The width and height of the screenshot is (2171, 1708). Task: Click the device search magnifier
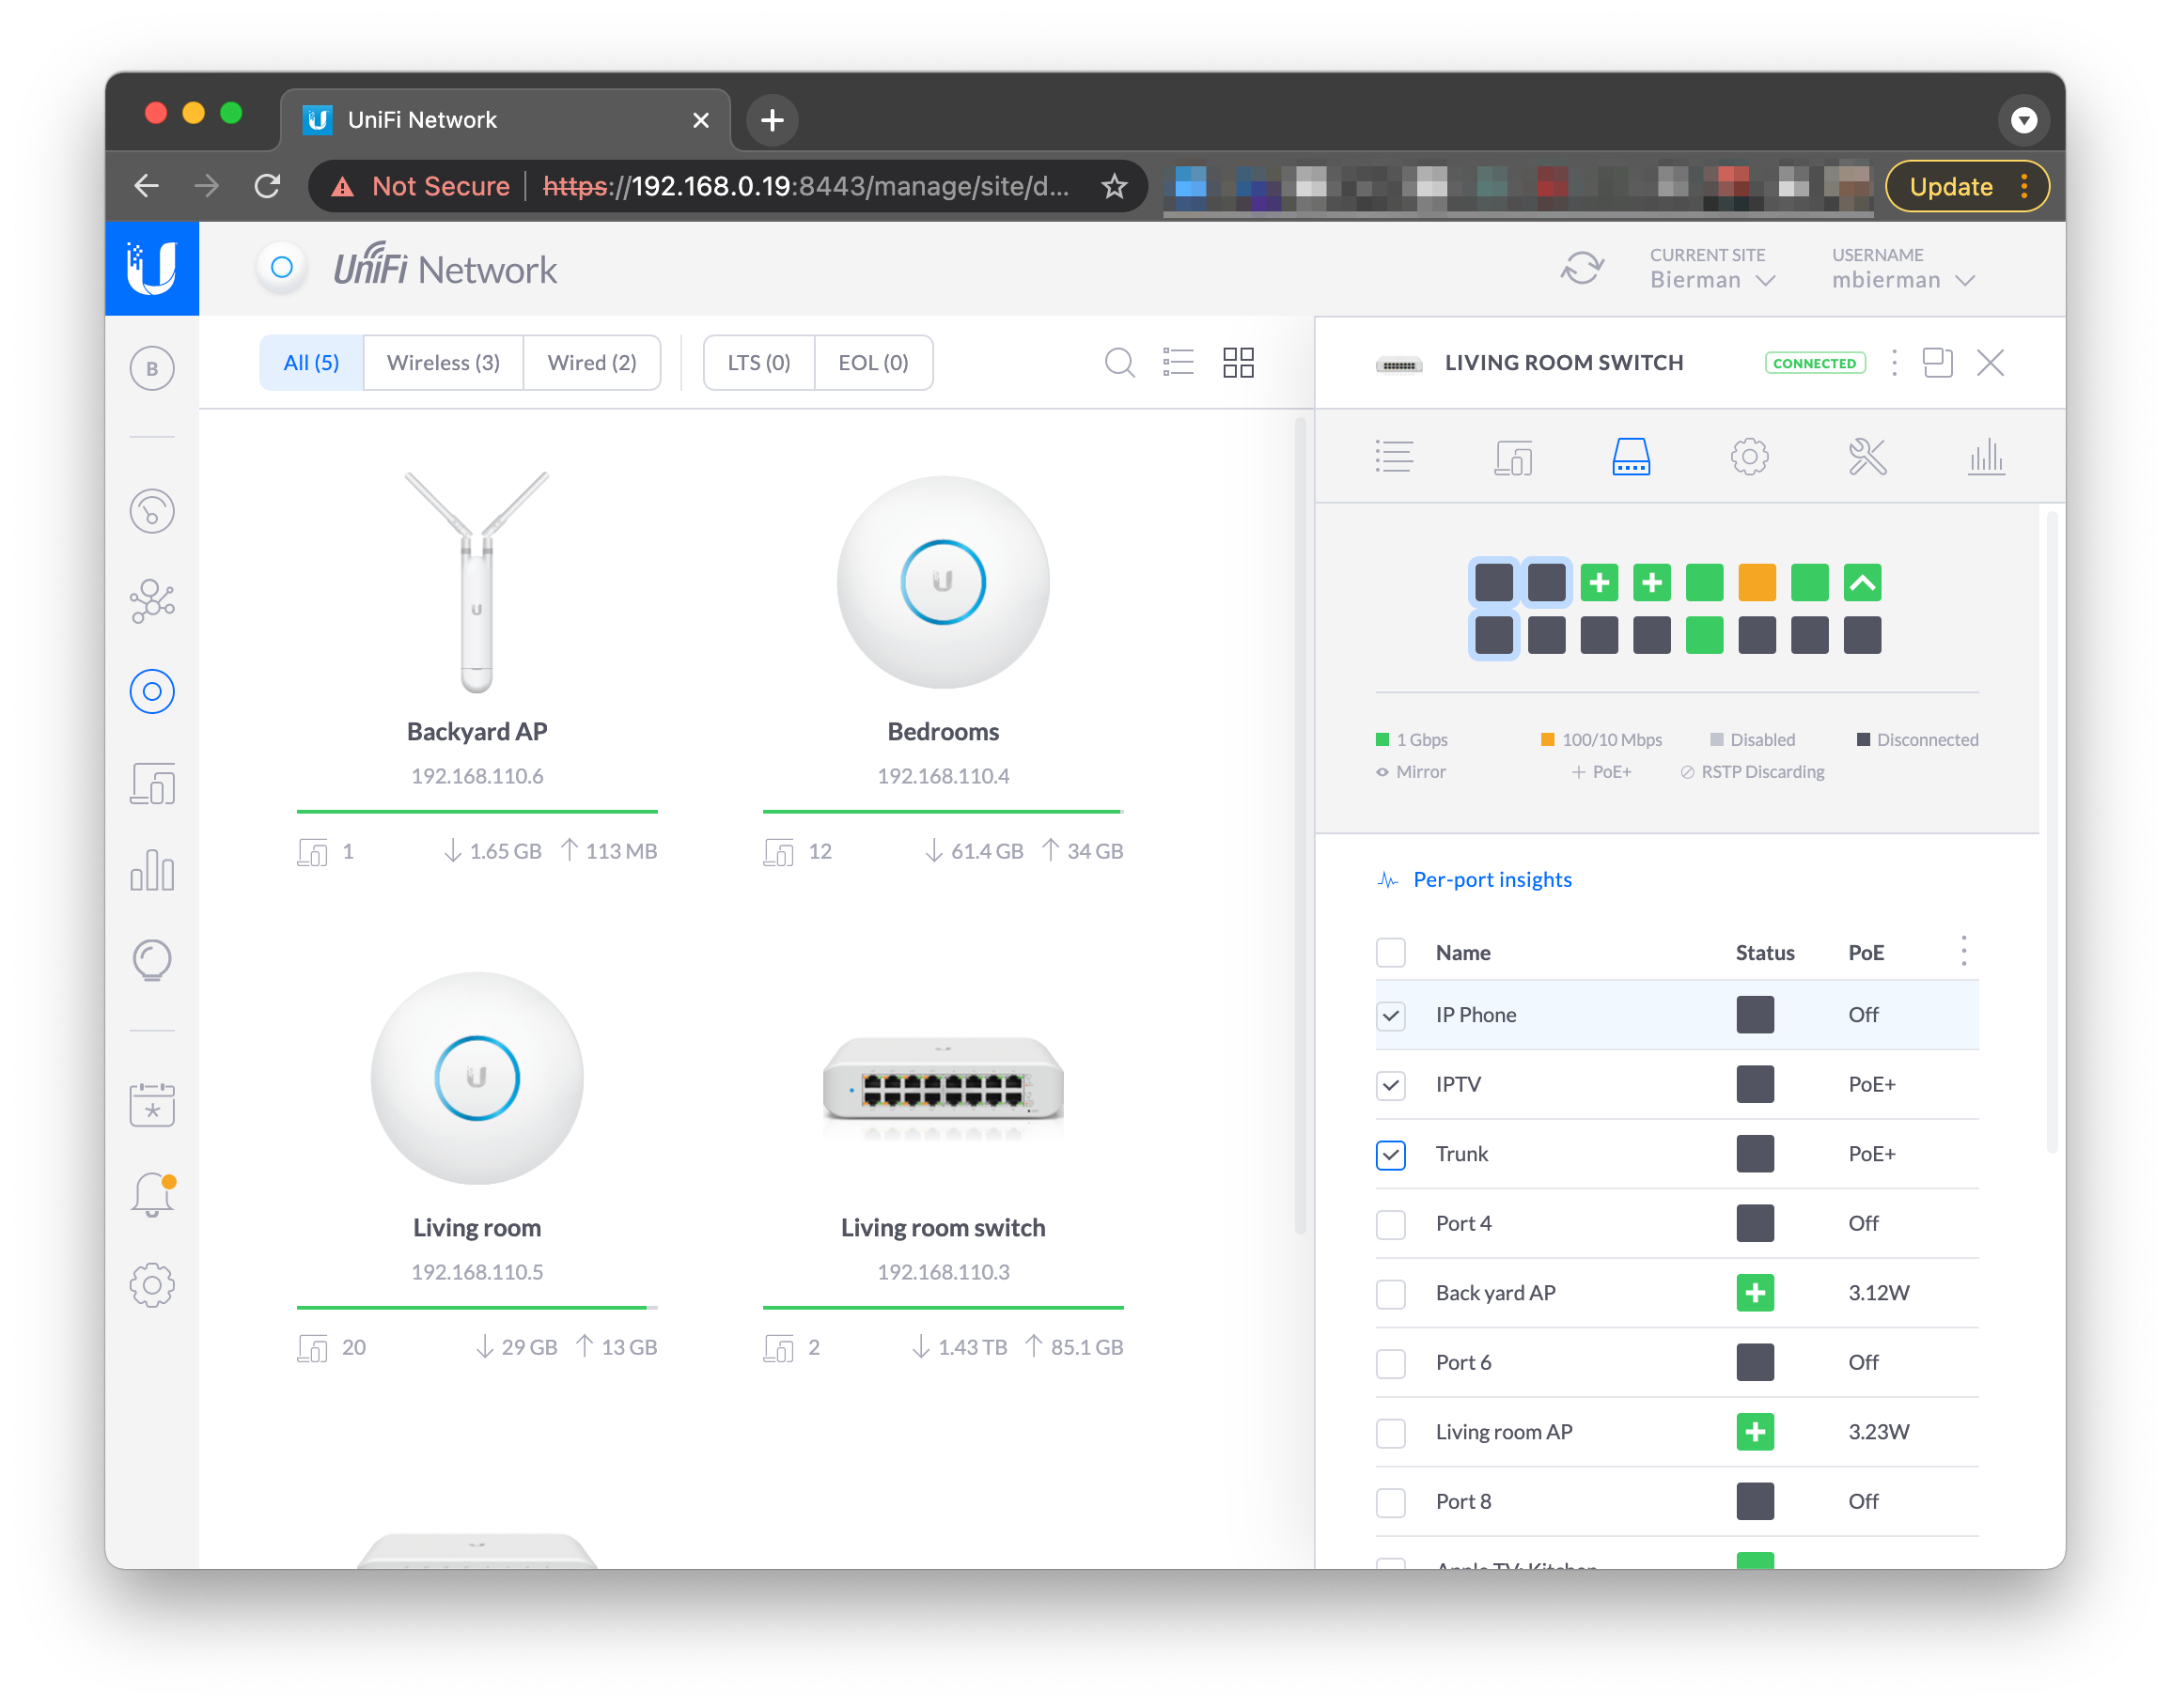point(1119,362)
